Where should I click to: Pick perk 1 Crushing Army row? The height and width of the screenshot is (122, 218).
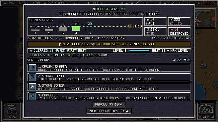(109, 68)
